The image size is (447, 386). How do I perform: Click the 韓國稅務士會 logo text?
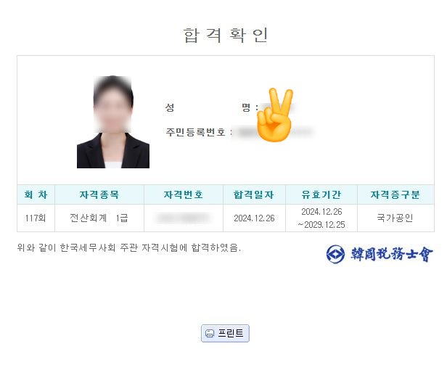[391, 254]
